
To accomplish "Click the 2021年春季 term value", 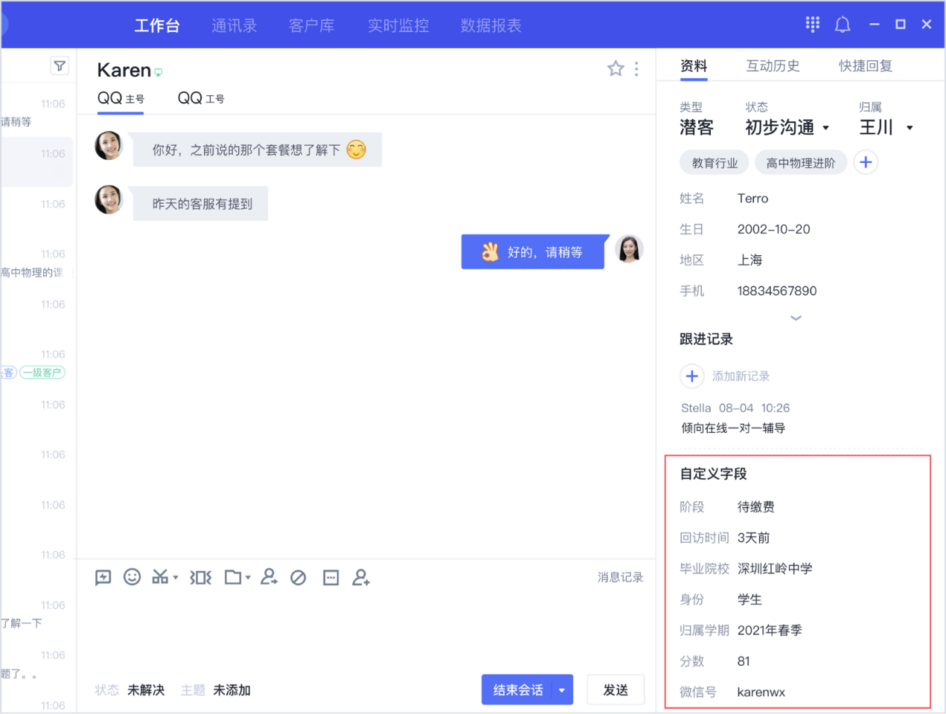I will [x=770, y=631].
